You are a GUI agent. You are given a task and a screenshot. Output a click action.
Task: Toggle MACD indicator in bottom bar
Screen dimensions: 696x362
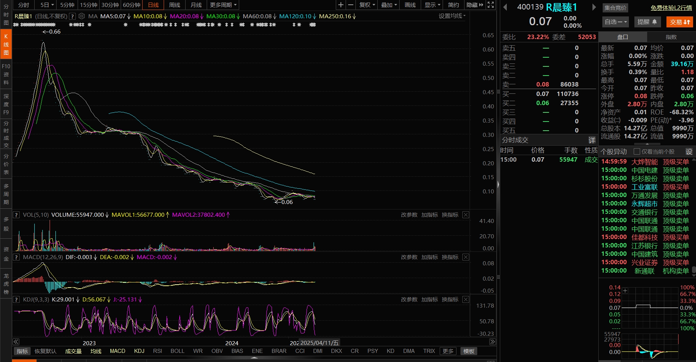[x=117, y=351]
